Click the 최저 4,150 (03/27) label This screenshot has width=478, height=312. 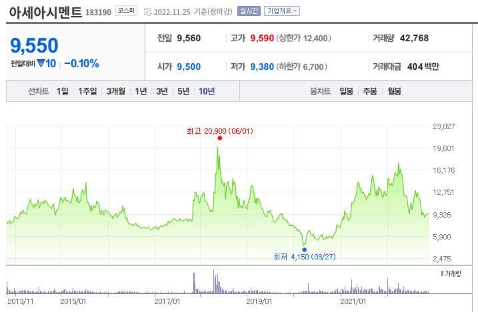click(304, 257)
